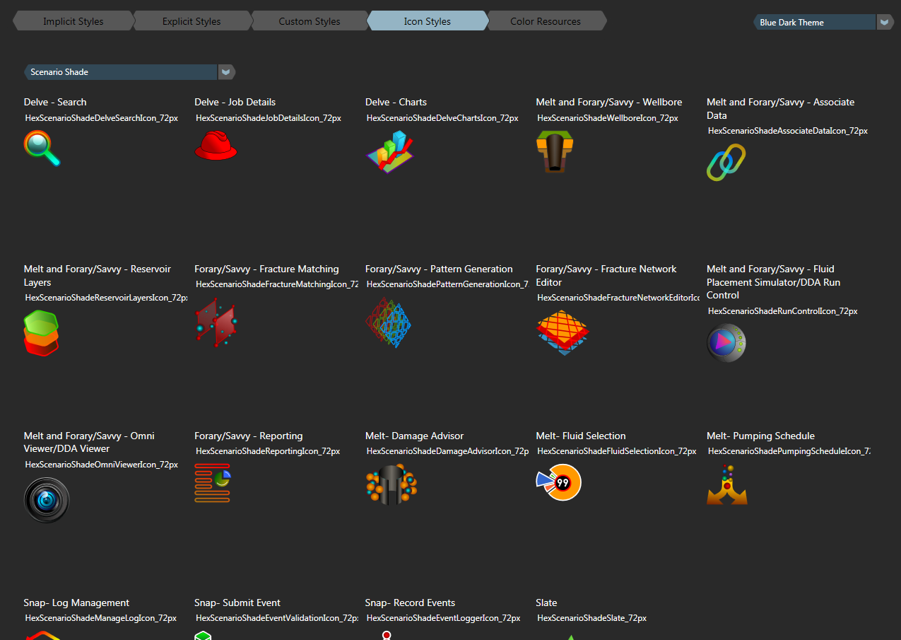Open the Explicit Styles tab
This screenshot has width=901, height=640.
click(x=192, y=21)
